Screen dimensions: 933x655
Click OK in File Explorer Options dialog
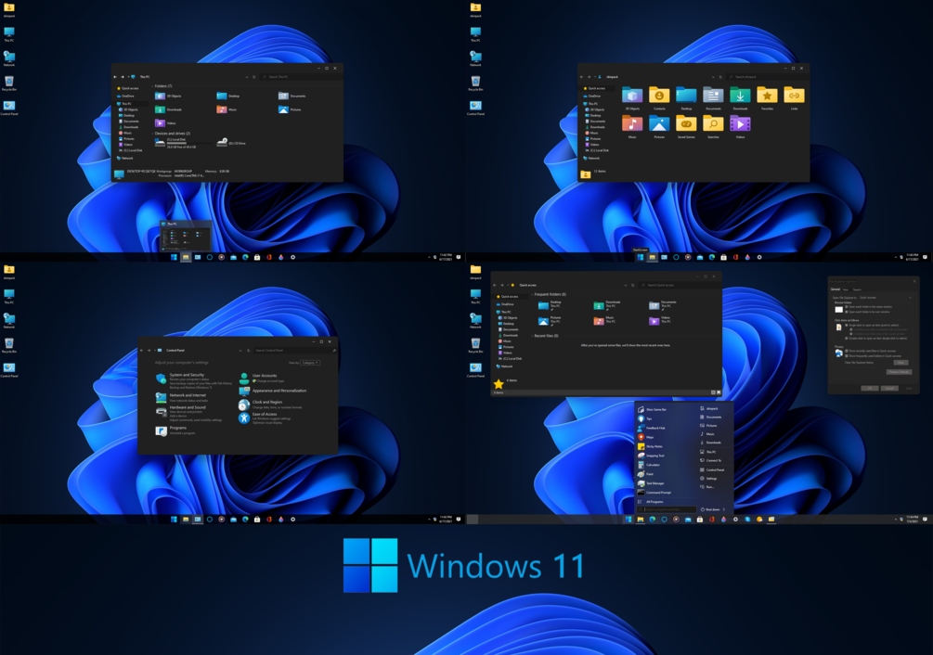click(x=869, y=388)
